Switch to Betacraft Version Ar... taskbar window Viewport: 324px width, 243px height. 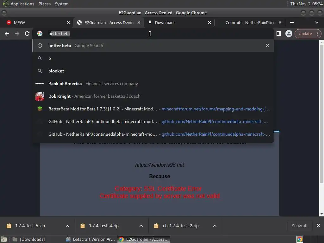(x=90, y=239)
